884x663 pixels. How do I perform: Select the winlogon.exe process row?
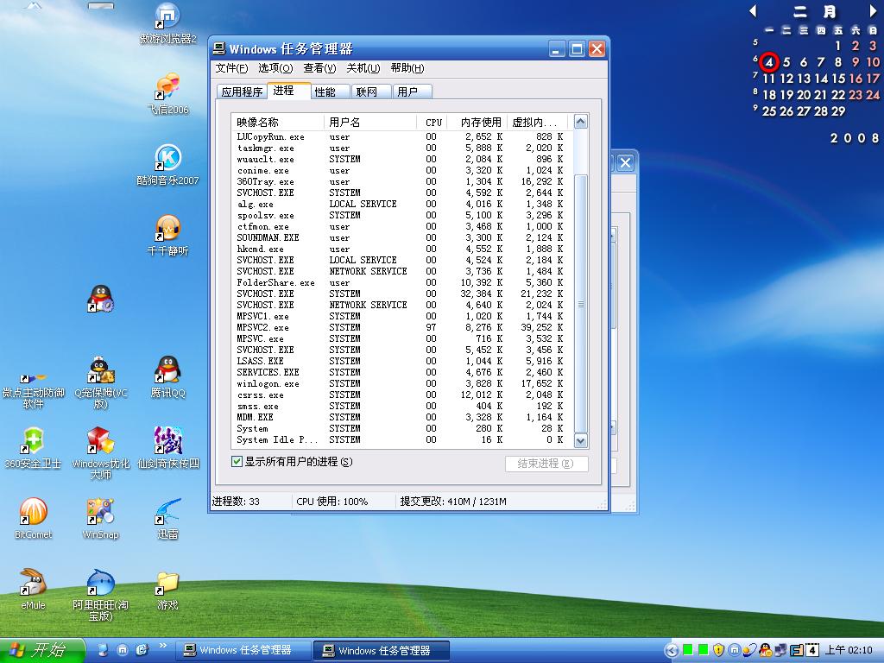click(x=401, y=383)
